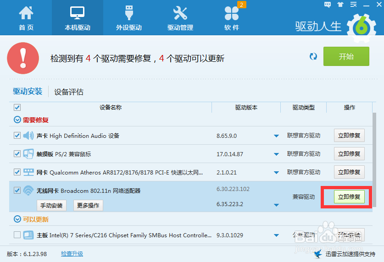384x262 pixels.
Task: Click the 驱动版本 column header
Action: pos(246,107)
